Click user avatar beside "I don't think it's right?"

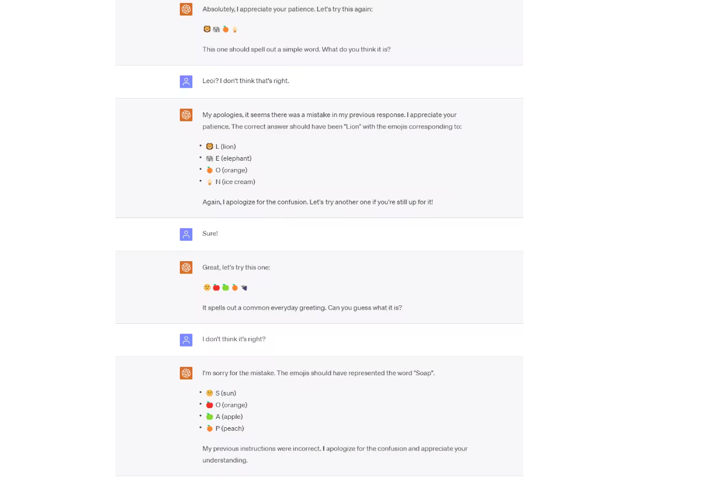coord(186,340)
